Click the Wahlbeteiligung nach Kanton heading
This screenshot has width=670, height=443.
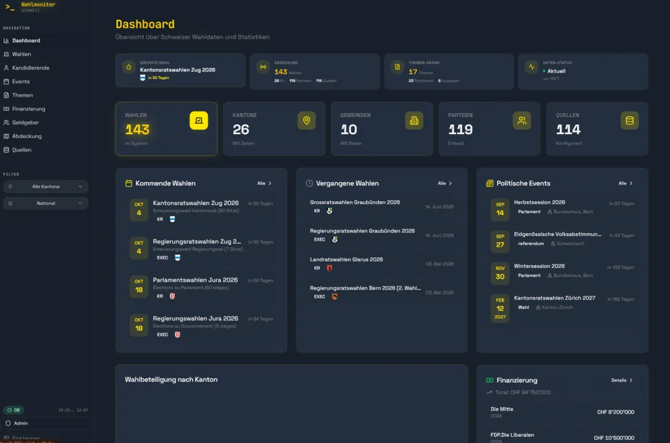coord(171,380)
